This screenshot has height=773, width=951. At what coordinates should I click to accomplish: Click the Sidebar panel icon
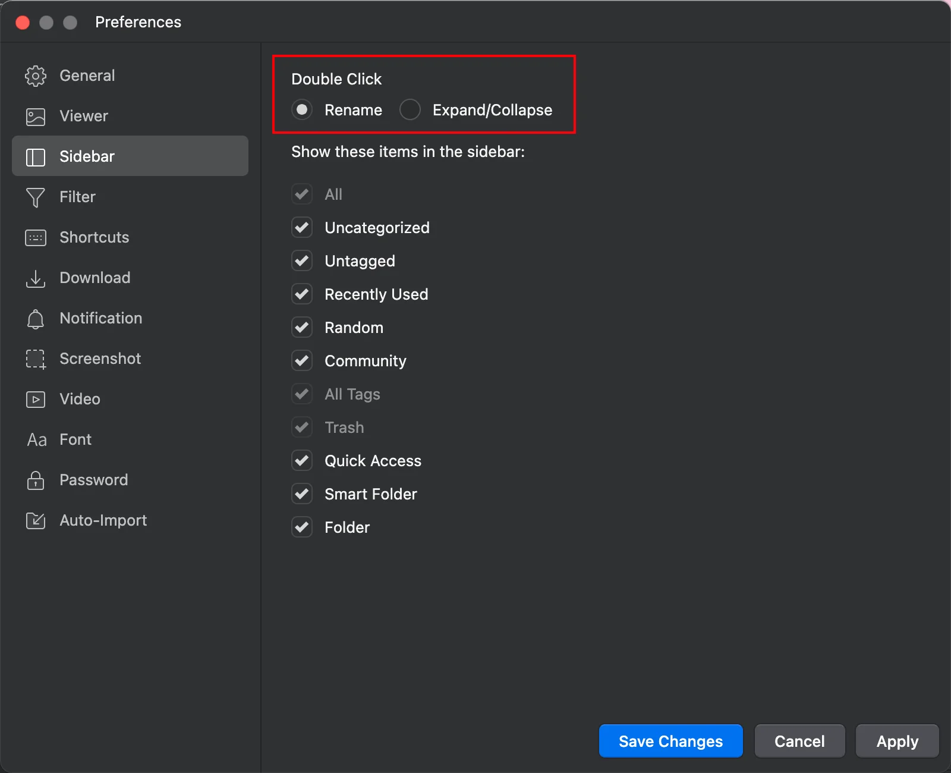[x=36, y=157]
